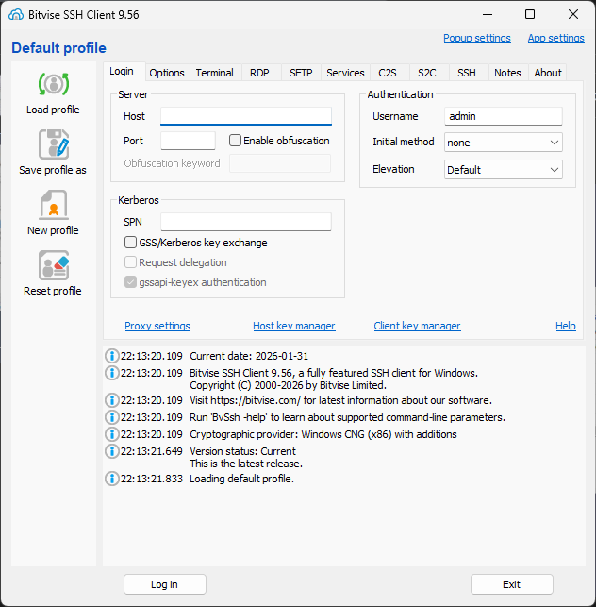
Task: Switch to the Options tab
Action: coord(167,73)
